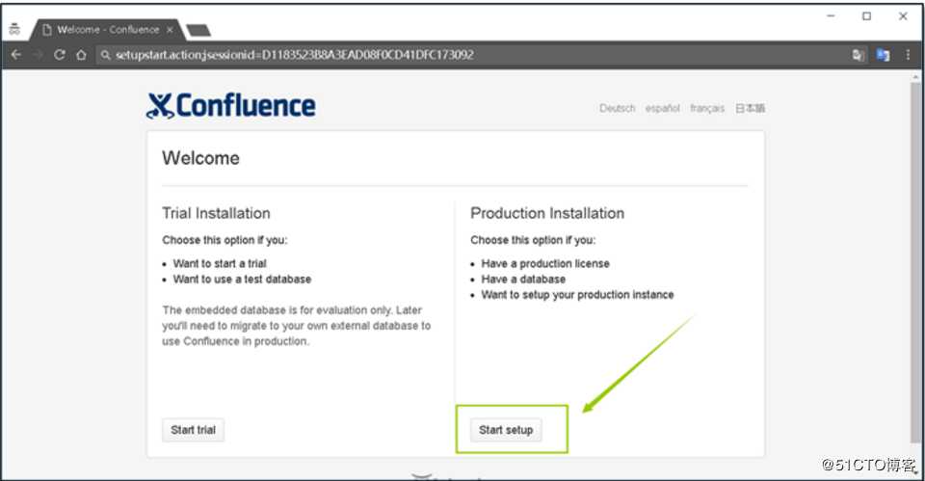925x481 pixels.
Task: Go forward with browser forward arrow
Action: click(38, 55)
